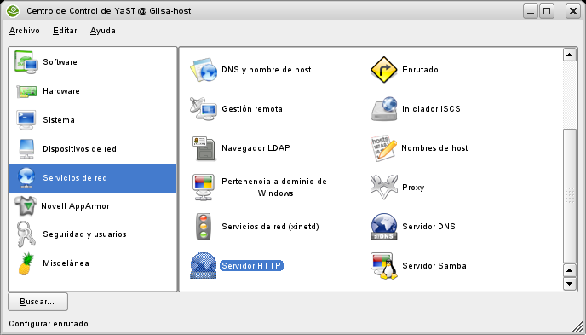Maximize the YaST window

(x=546, y=12)
